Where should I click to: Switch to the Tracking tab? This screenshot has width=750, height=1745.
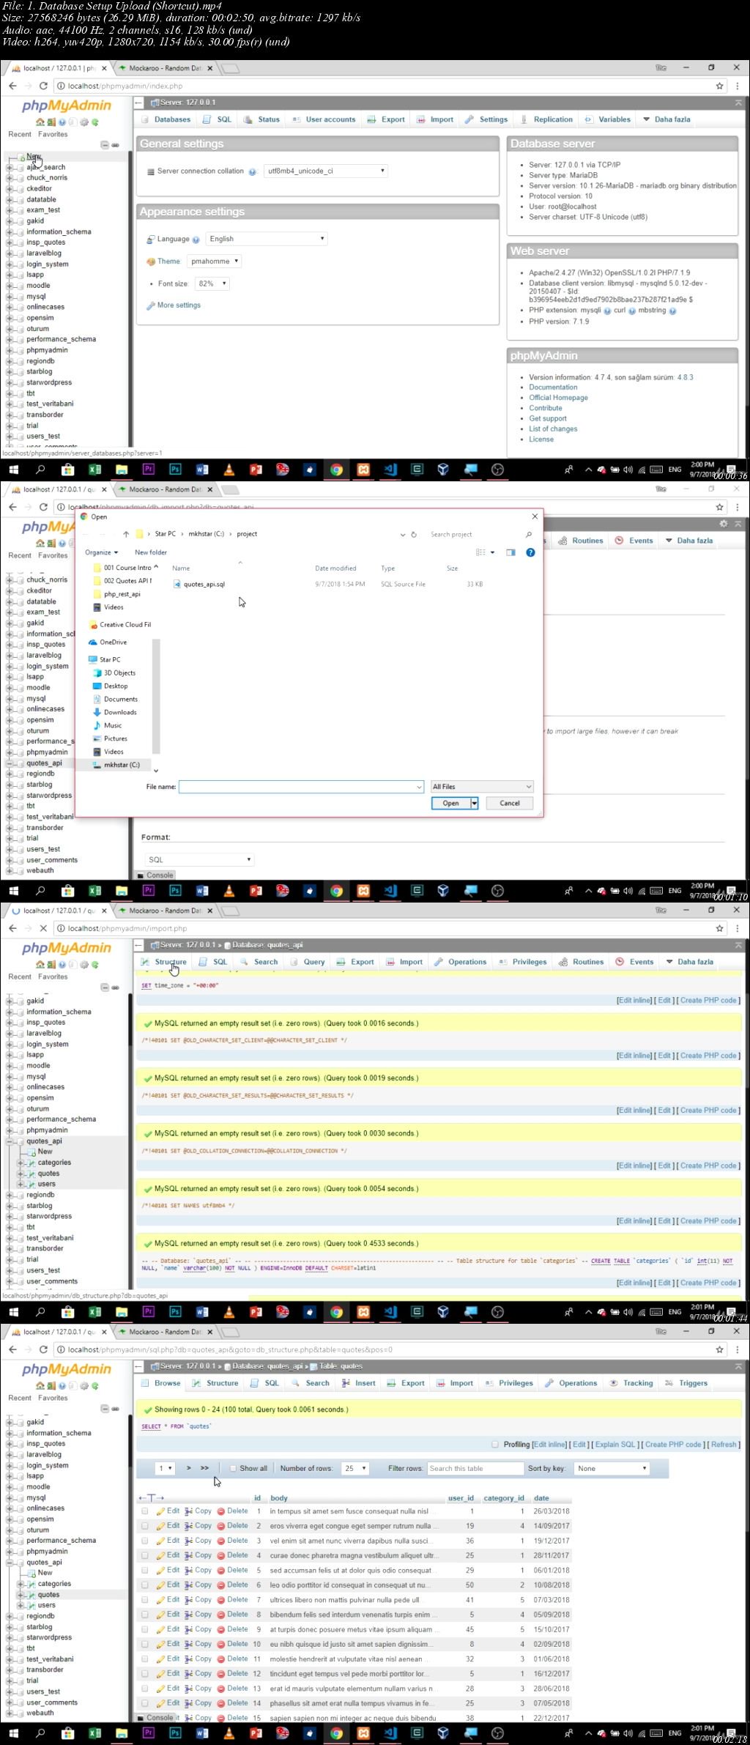[x=631, y=1383]
